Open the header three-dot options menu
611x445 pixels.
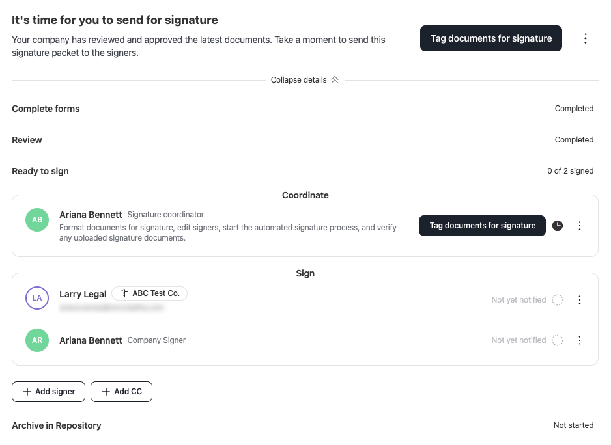pos(586,38)
